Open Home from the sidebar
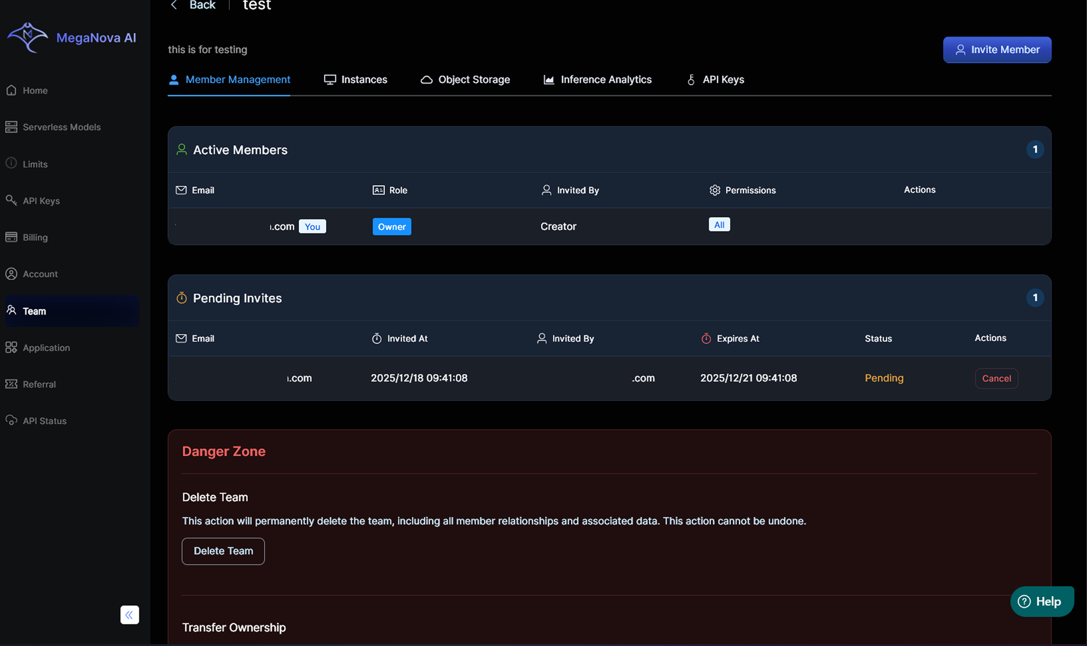1087x646 pixels. (x=35, y=91)
